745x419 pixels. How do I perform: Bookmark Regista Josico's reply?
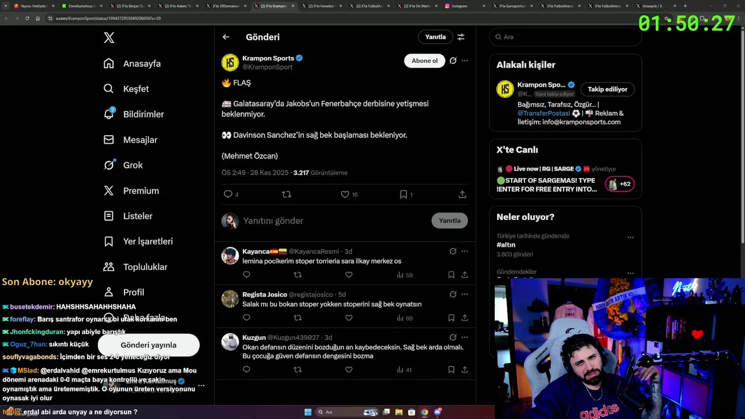(x=451, y=318)
